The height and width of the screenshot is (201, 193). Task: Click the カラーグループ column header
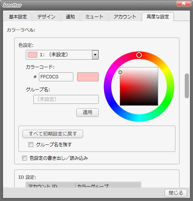tap(108, 185)
